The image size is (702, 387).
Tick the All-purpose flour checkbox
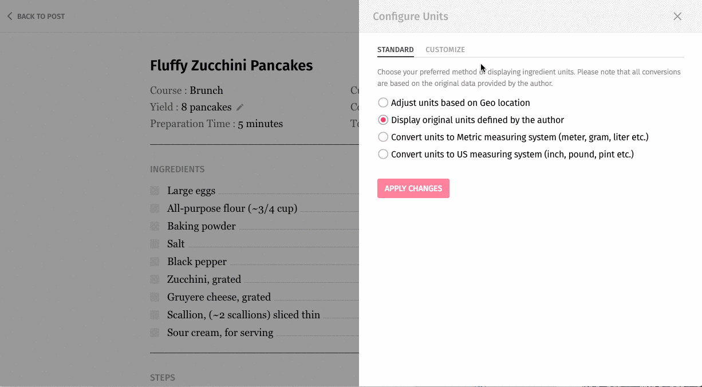155,208
